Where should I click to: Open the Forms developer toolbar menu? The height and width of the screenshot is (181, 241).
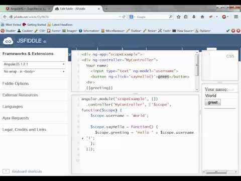coord(54,31)
